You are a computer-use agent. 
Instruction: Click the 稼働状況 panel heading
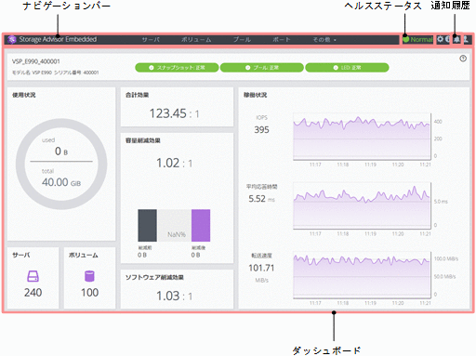255,95
